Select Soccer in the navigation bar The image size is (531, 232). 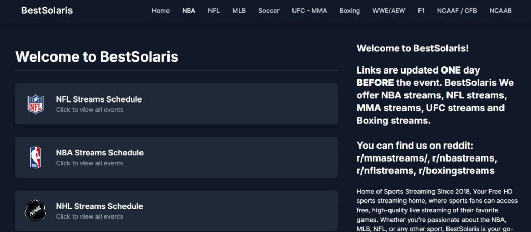[x=269, y=11]
